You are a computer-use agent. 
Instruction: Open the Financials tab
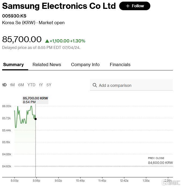click(120, 65)
